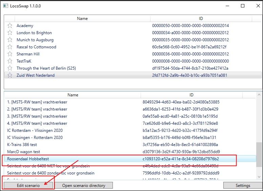Sort scenarios by Name column header
This screenshot has width=263, height=191.
pyautogui.click(x=73, y=95)
